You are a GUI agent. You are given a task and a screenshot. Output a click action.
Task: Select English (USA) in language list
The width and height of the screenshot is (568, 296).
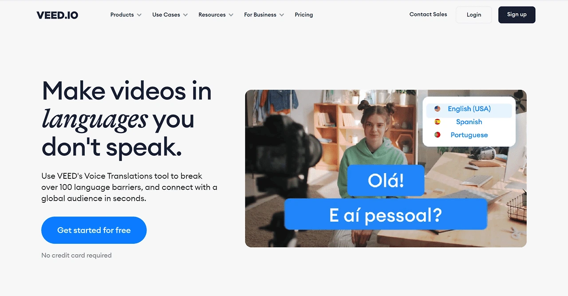point(469,109)
